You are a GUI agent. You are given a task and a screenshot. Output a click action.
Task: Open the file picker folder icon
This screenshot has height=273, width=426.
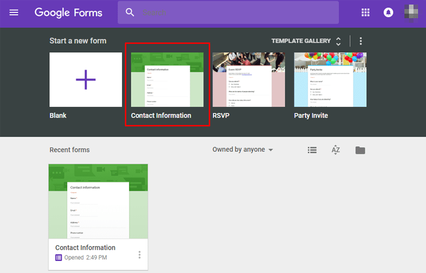[360, 150]
